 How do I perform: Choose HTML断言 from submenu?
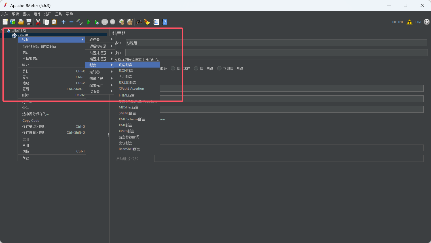click(x=137, y=95)
